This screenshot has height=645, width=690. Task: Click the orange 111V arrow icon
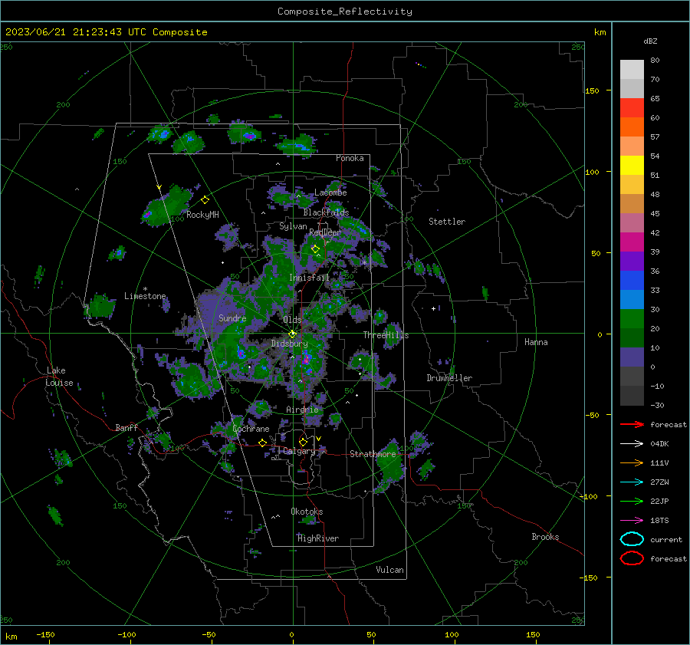click(x=632, y=462)
